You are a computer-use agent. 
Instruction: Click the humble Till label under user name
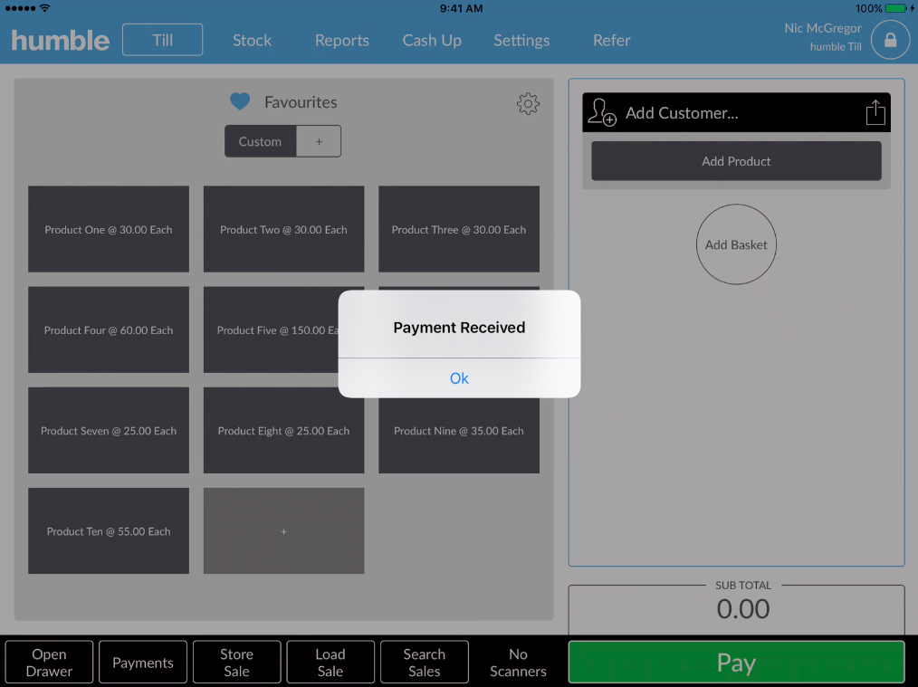[836, 47]
